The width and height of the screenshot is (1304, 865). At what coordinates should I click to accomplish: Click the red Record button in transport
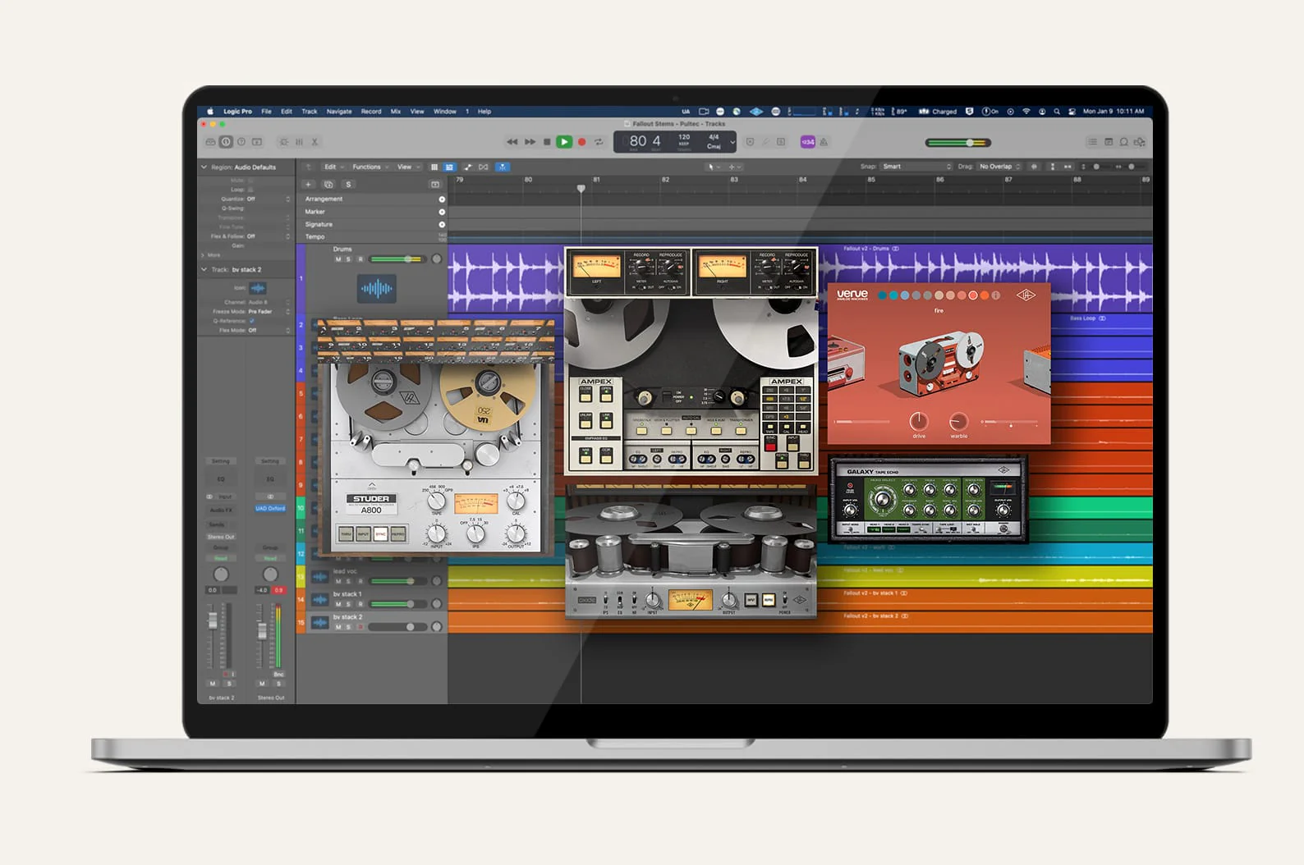(581, 142)
